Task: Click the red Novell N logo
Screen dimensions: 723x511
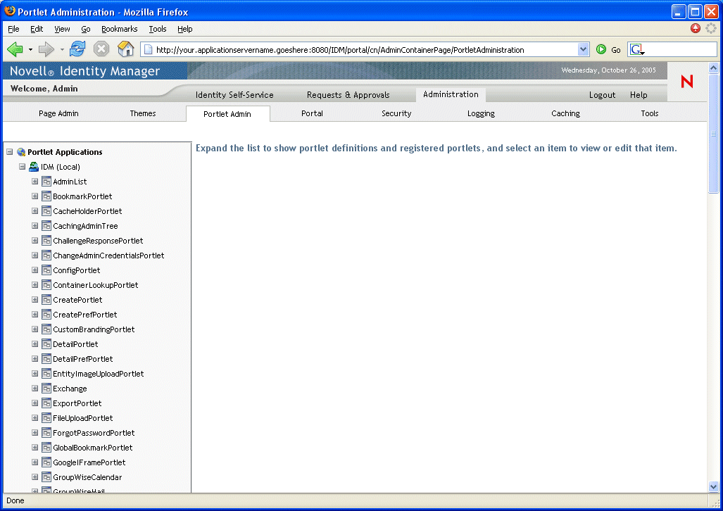Action: click(687, 82)
